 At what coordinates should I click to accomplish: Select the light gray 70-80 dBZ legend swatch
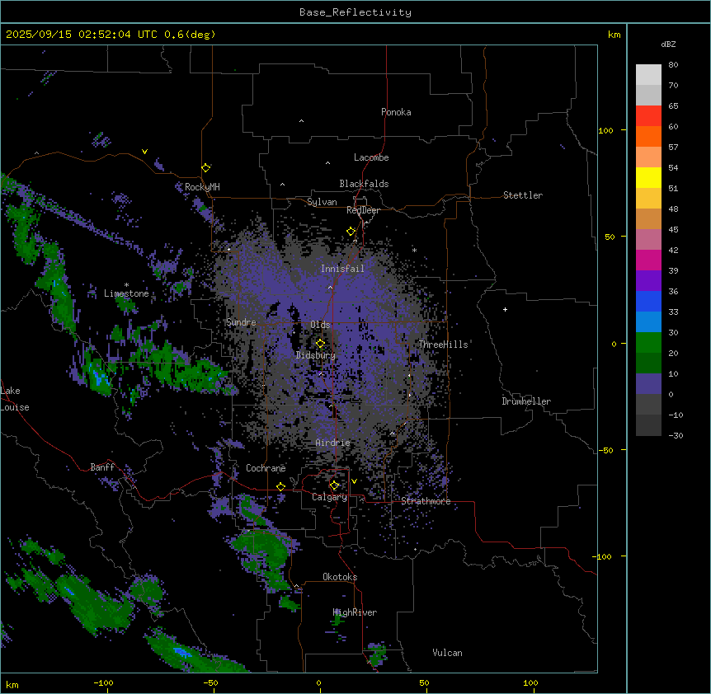tap(648, 75)
